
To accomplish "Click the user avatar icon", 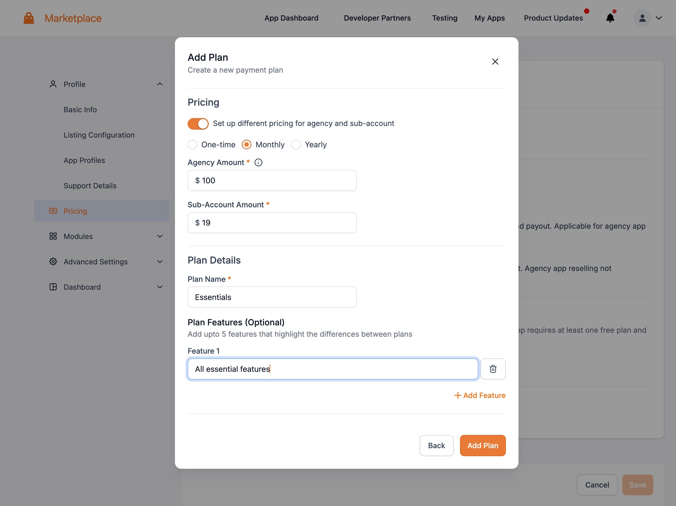I will (642, 18).
